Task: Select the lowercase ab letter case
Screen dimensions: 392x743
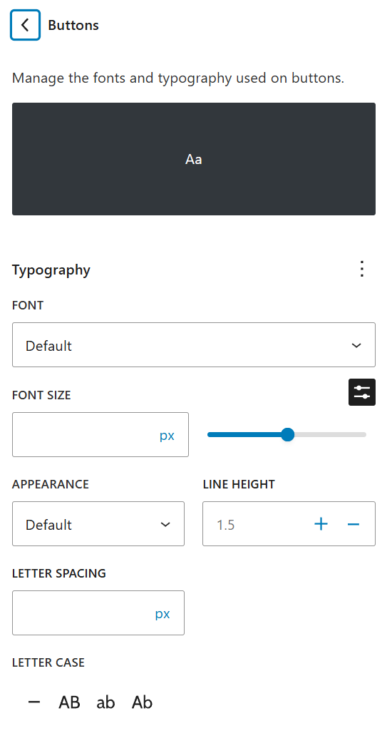Action: point(105,702)
